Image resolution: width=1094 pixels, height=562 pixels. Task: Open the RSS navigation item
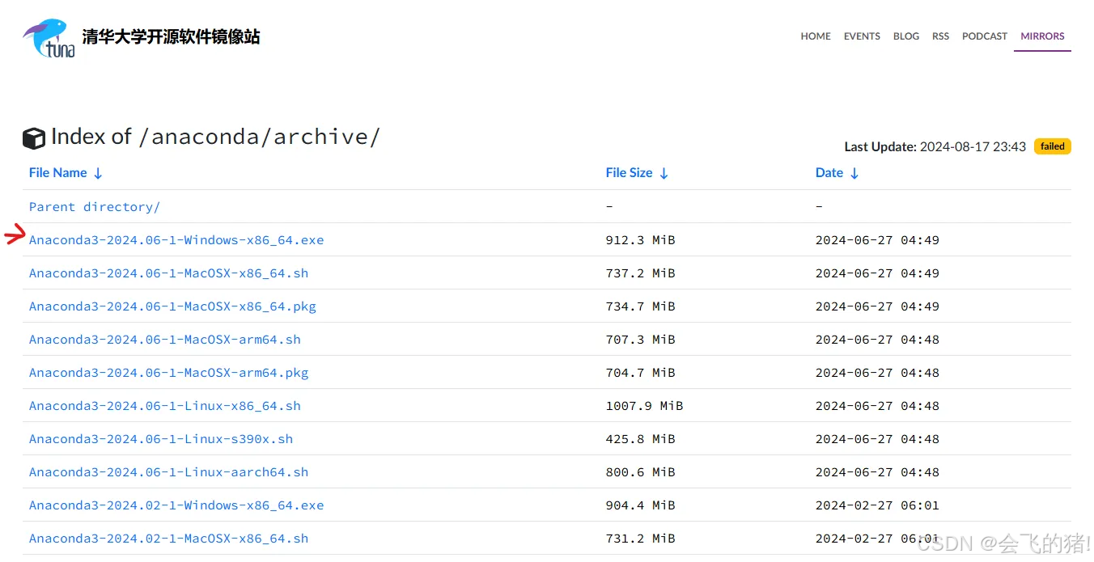click(x=940, y=36)
